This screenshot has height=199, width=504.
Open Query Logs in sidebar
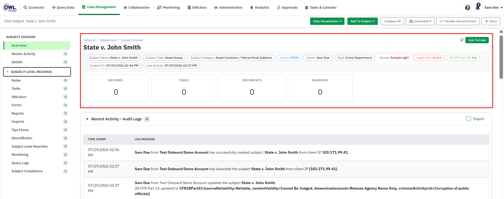point(37,163)
